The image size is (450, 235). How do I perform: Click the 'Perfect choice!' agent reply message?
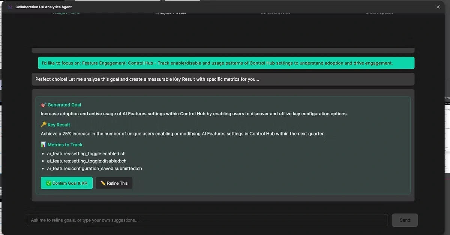(223, 79)
